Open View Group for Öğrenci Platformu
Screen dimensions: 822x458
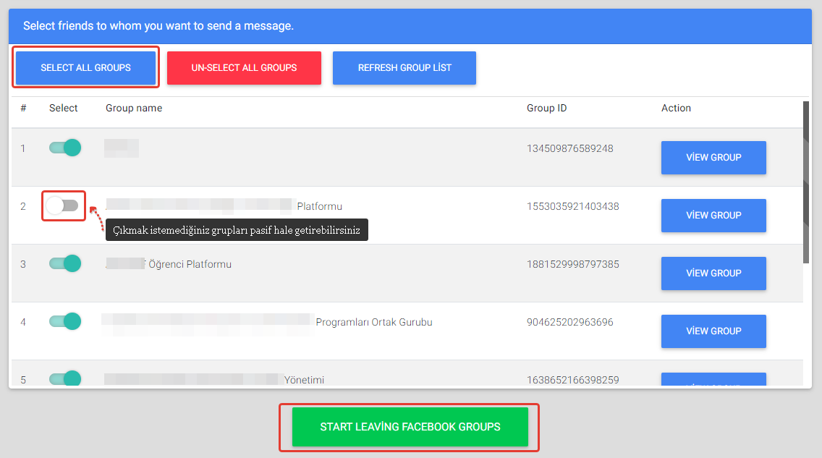tap(713, 273)
